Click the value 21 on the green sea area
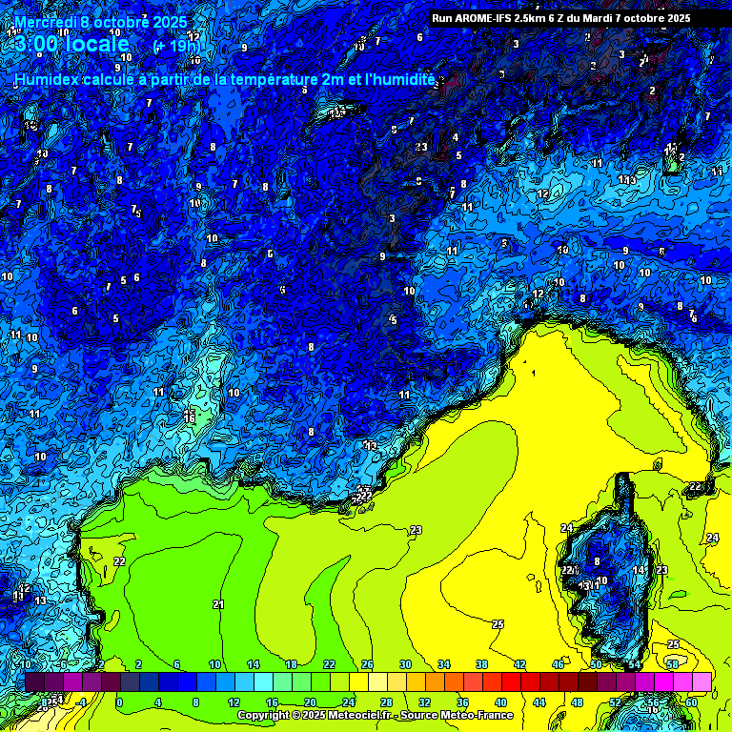The width and height of the screenshot is (732, 732). (218, 605)
